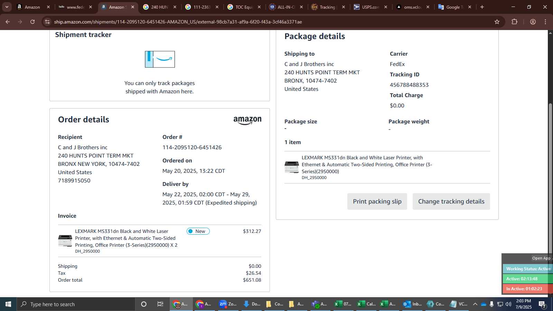This screenshot has height=311, width=553.
Task: Click Change tracking details button
Action: (451, 201)
